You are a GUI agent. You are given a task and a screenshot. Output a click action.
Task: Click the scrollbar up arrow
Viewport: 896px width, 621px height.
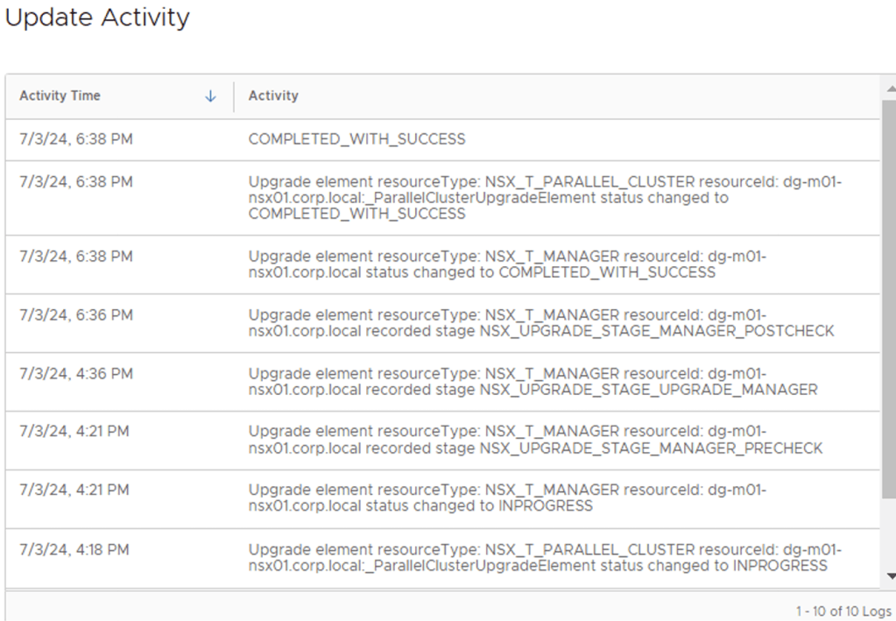891,89
